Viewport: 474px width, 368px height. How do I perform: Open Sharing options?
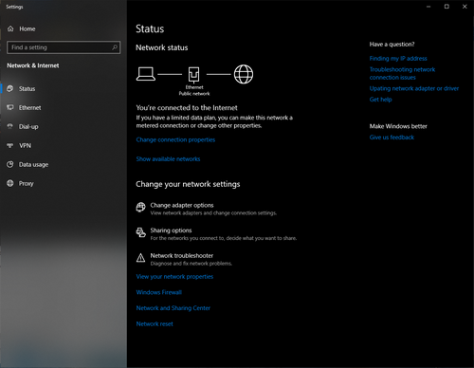pyautogui.click(x=216, y=234)
